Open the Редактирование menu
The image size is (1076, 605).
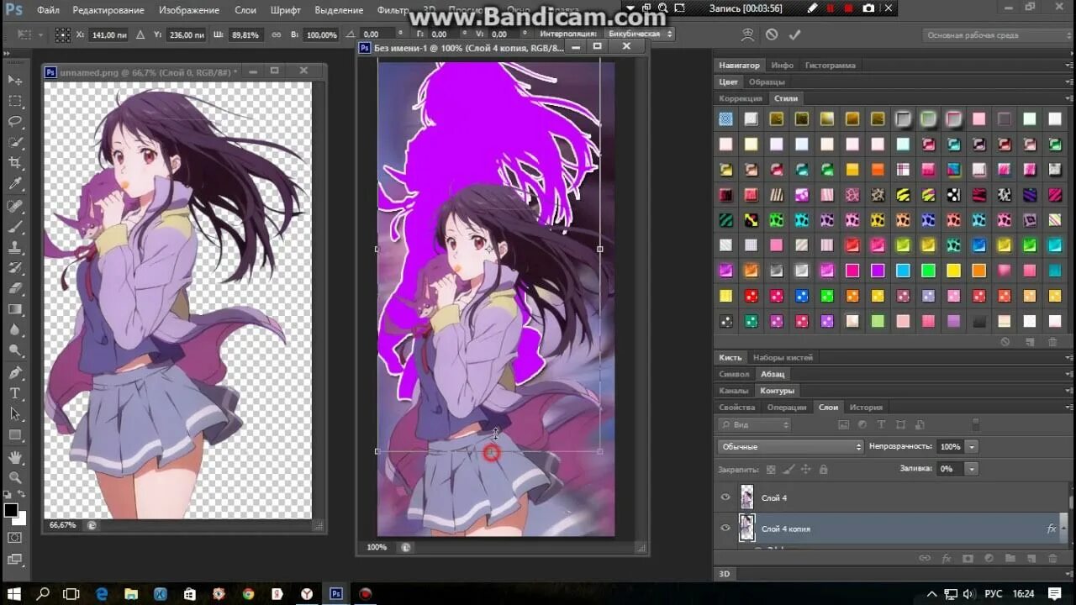[x=108, y=10]
